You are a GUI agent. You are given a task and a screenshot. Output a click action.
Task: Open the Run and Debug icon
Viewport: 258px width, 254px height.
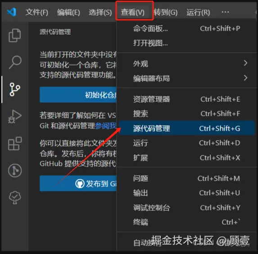(15, 116)
